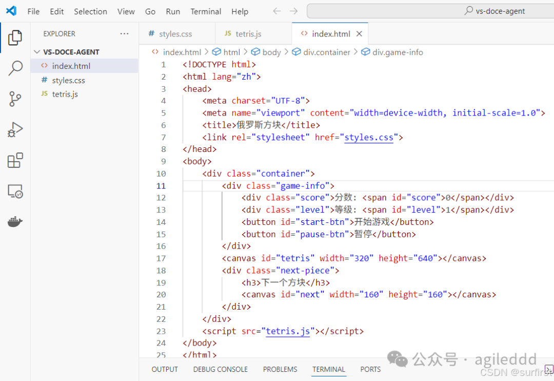This screenshot has height=381, width=554.
Task: Open the Search view in activity bar
Action: (15, 68)
